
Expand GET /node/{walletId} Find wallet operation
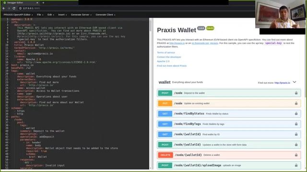click(229, 134)
